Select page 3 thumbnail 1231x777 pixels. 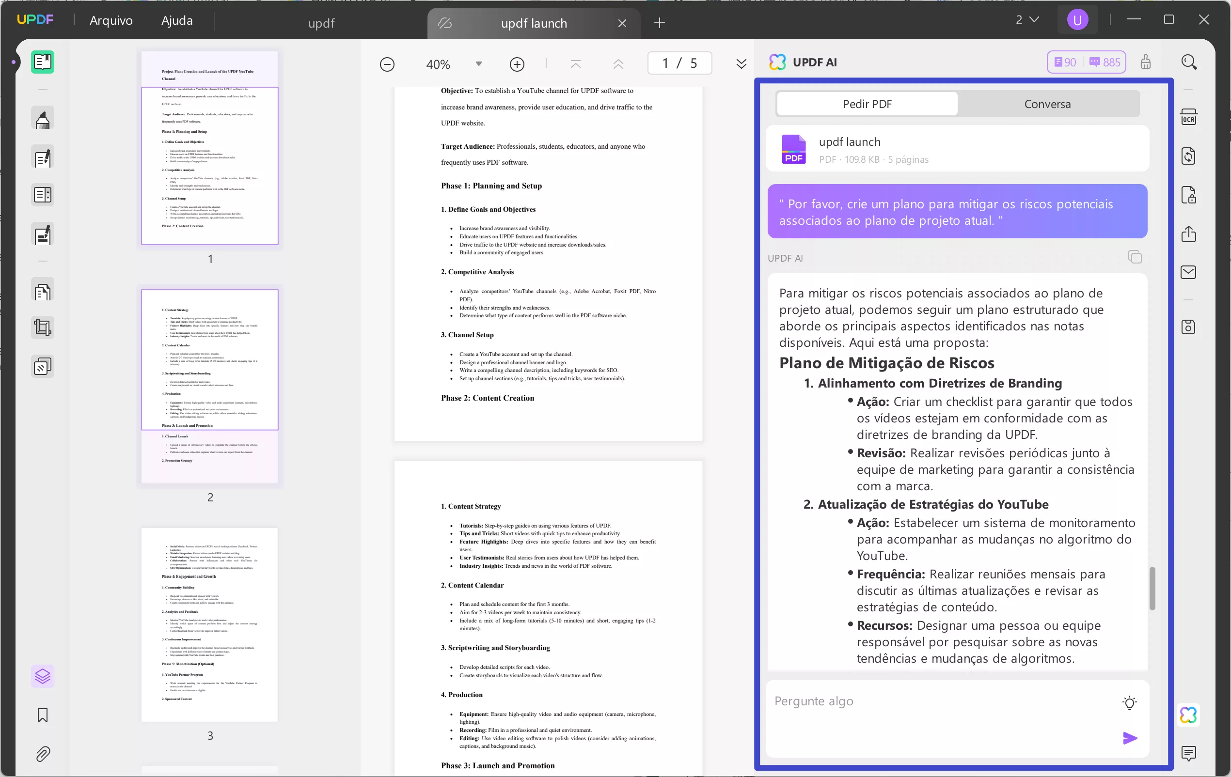(209, 624)
